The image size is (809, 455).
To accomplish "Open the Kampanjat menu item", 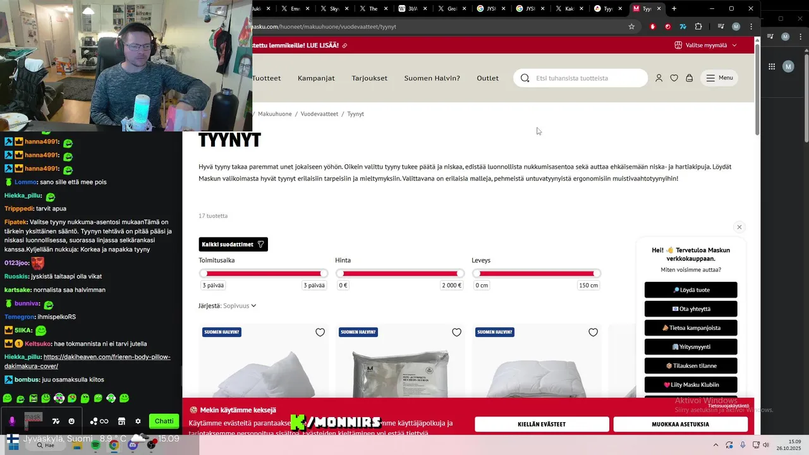I will click(316, 78).
